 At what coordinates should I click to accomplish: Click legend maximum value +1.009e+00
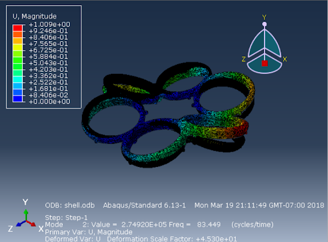point(49,24)
